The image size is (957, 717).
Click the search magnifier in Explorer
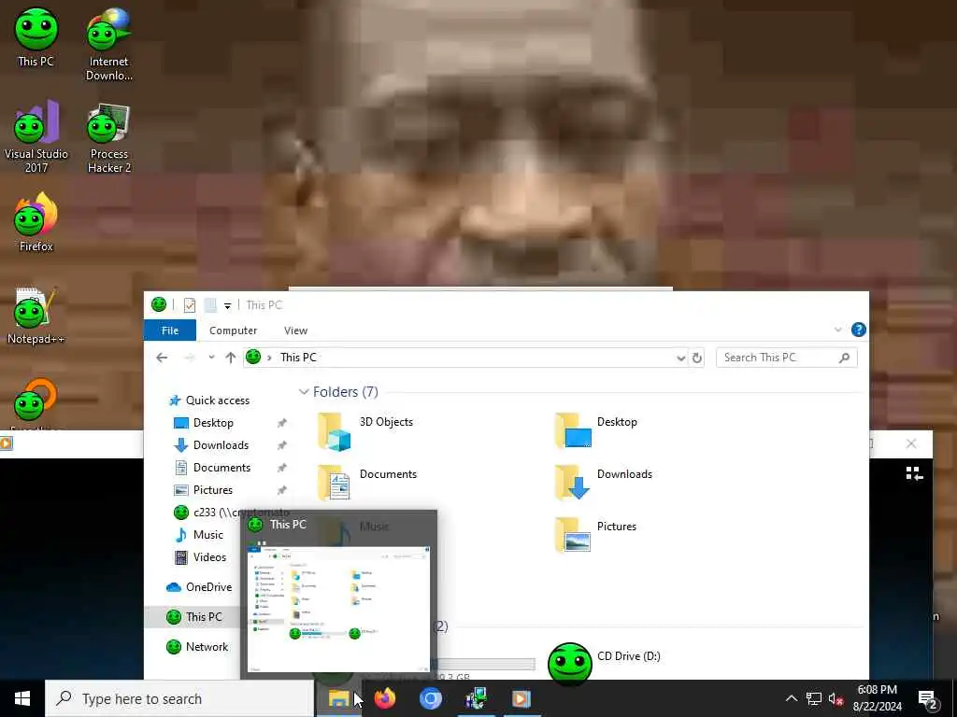point(844,358)
